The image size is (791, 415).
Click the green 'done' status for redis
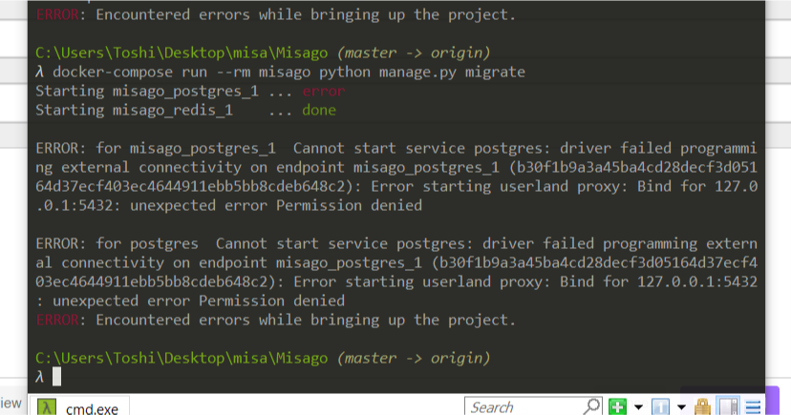[318, 111]
